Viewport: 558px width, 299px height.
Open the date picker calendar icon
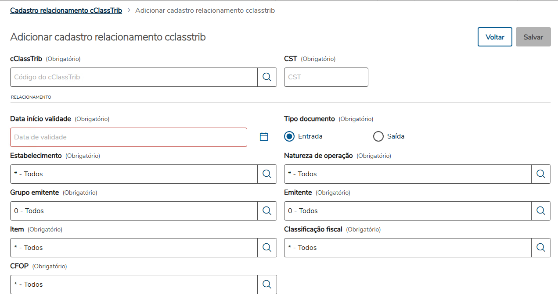coord(264,137)
